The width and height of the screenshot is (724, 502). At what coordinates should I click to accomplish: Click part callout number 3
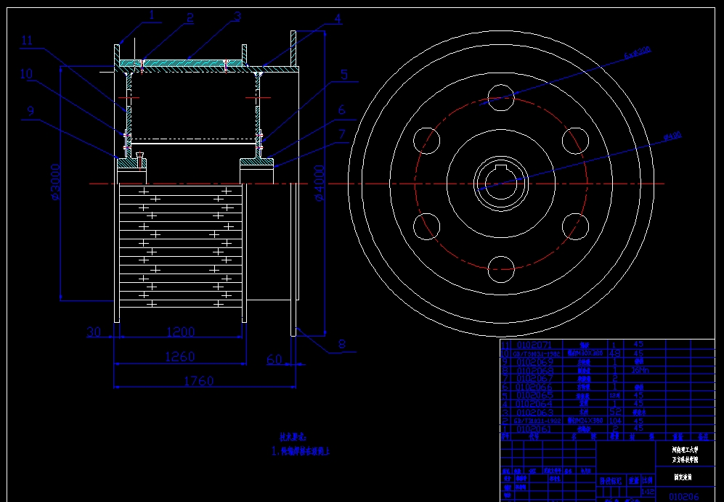pyautogui.click(x=237, y=17)
